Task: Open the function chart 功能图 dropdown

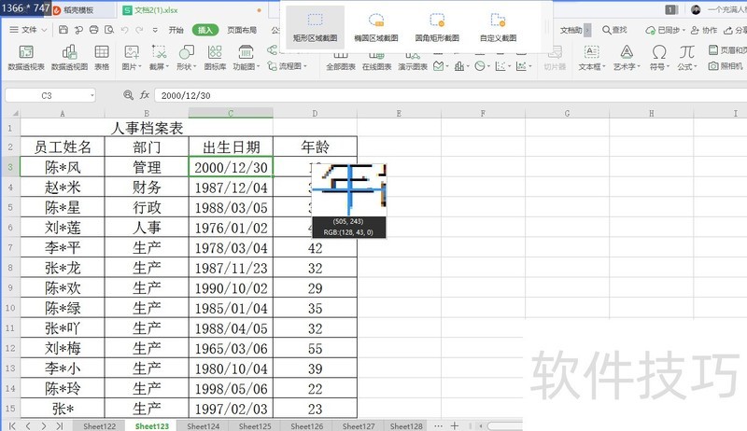Action: (x=246, y=58)
